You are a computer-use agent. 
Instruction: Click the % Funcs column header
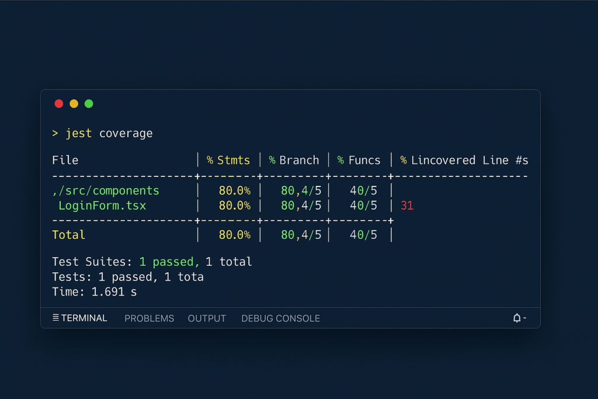pyautogui.click(x=359, y=160)
